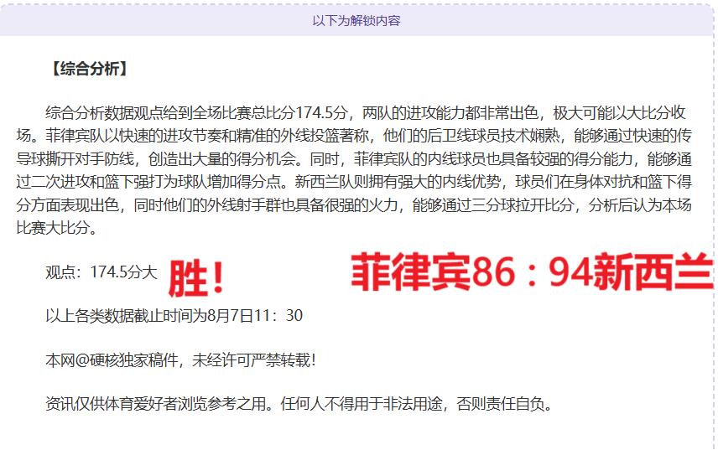Click the line starting with 导球撕开对手防线

pos(354,158)
